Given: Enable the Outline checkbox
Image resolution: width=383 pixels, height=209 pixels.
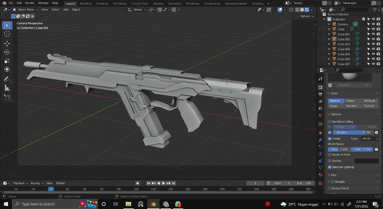Looking at the screenshot, I should (330, 161).
